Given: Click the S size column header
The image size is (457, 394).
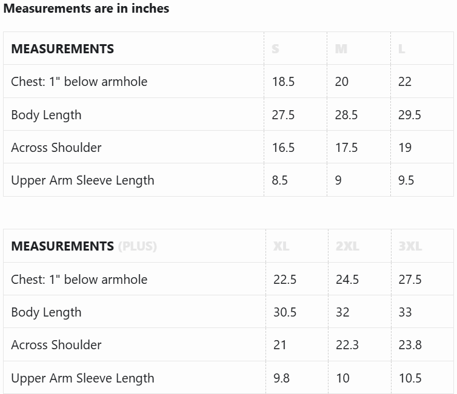Looking at the screenshot, I should pos(276,49).
